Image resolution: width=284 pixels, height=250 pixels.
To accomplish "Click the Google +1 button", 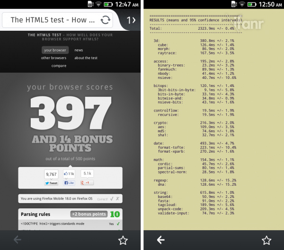I will 87,183.
